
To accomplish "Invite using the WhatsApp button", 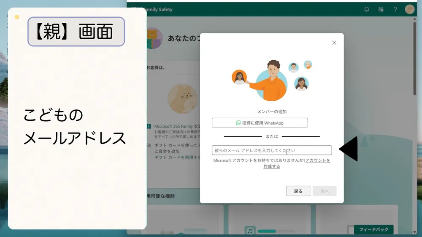I will [260, 123].
